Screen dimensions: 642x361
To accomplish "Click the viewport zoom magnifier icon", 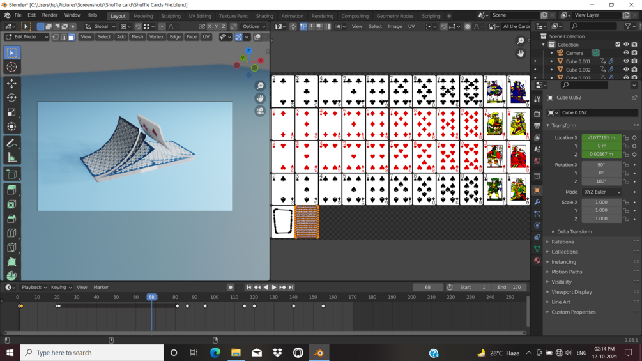I will click(260, 86).
